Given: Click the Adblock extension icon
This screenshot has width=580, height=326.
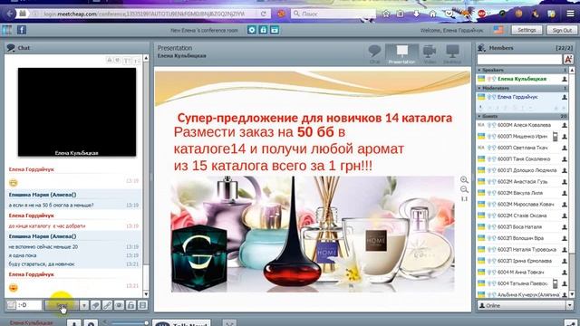Looking at the screenshot, I should [x=482, y=14].
